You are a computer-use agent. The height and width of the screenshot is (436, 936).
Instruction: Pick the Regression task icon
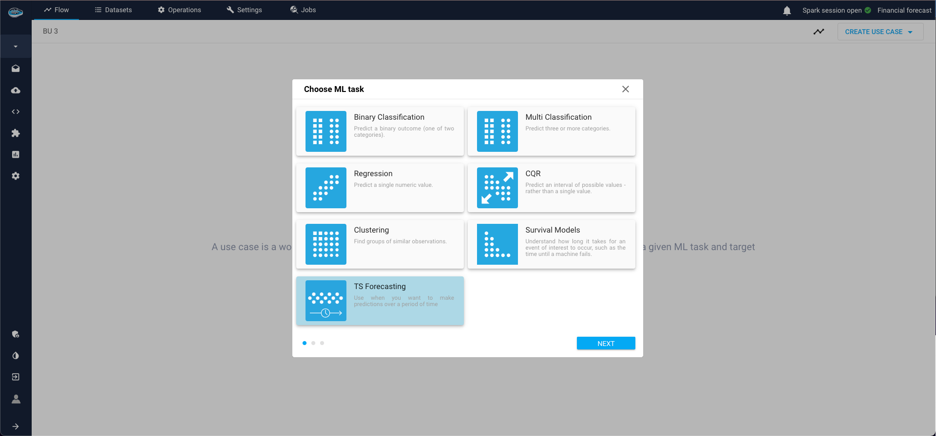coord(325,188)
